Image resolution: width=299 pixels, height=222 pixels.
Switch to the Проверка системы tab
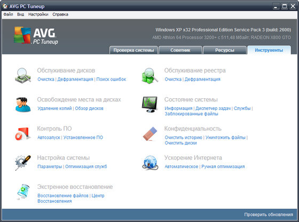point(133,50)
